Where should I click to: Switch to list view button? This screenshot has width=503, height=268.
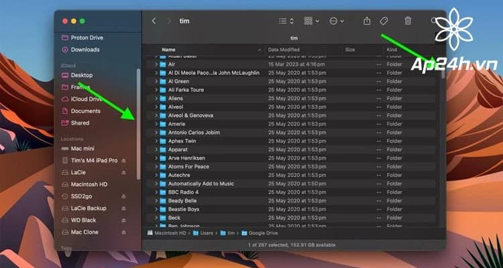click(x=286, y=21)
